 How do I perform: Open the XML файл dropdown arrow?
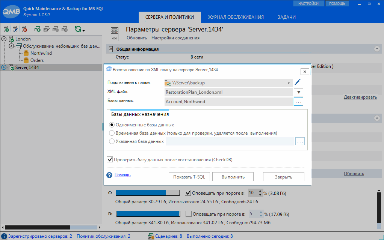point(299,92)
